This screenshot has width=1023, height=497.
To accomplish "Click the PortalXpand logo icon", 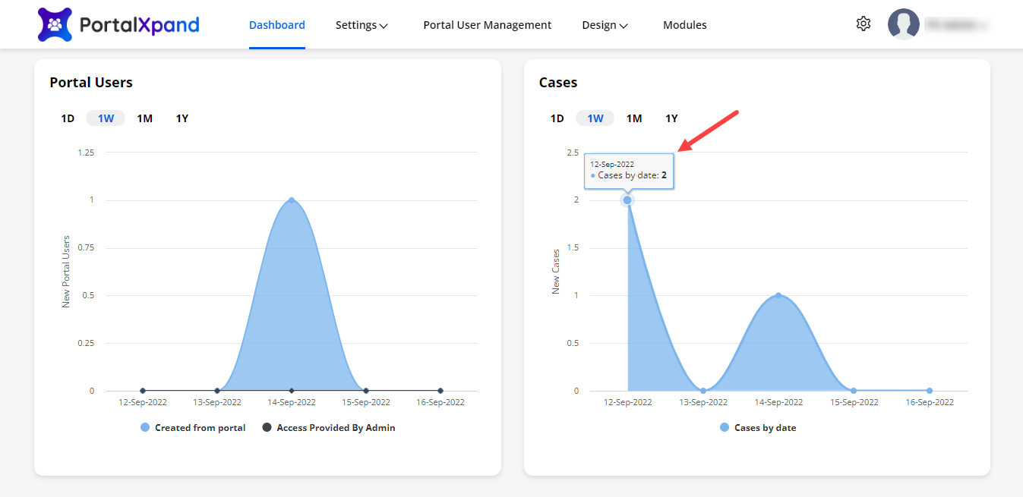I will coord(55,25).
